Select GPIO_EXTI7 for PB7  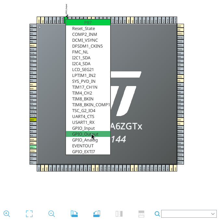88,152
